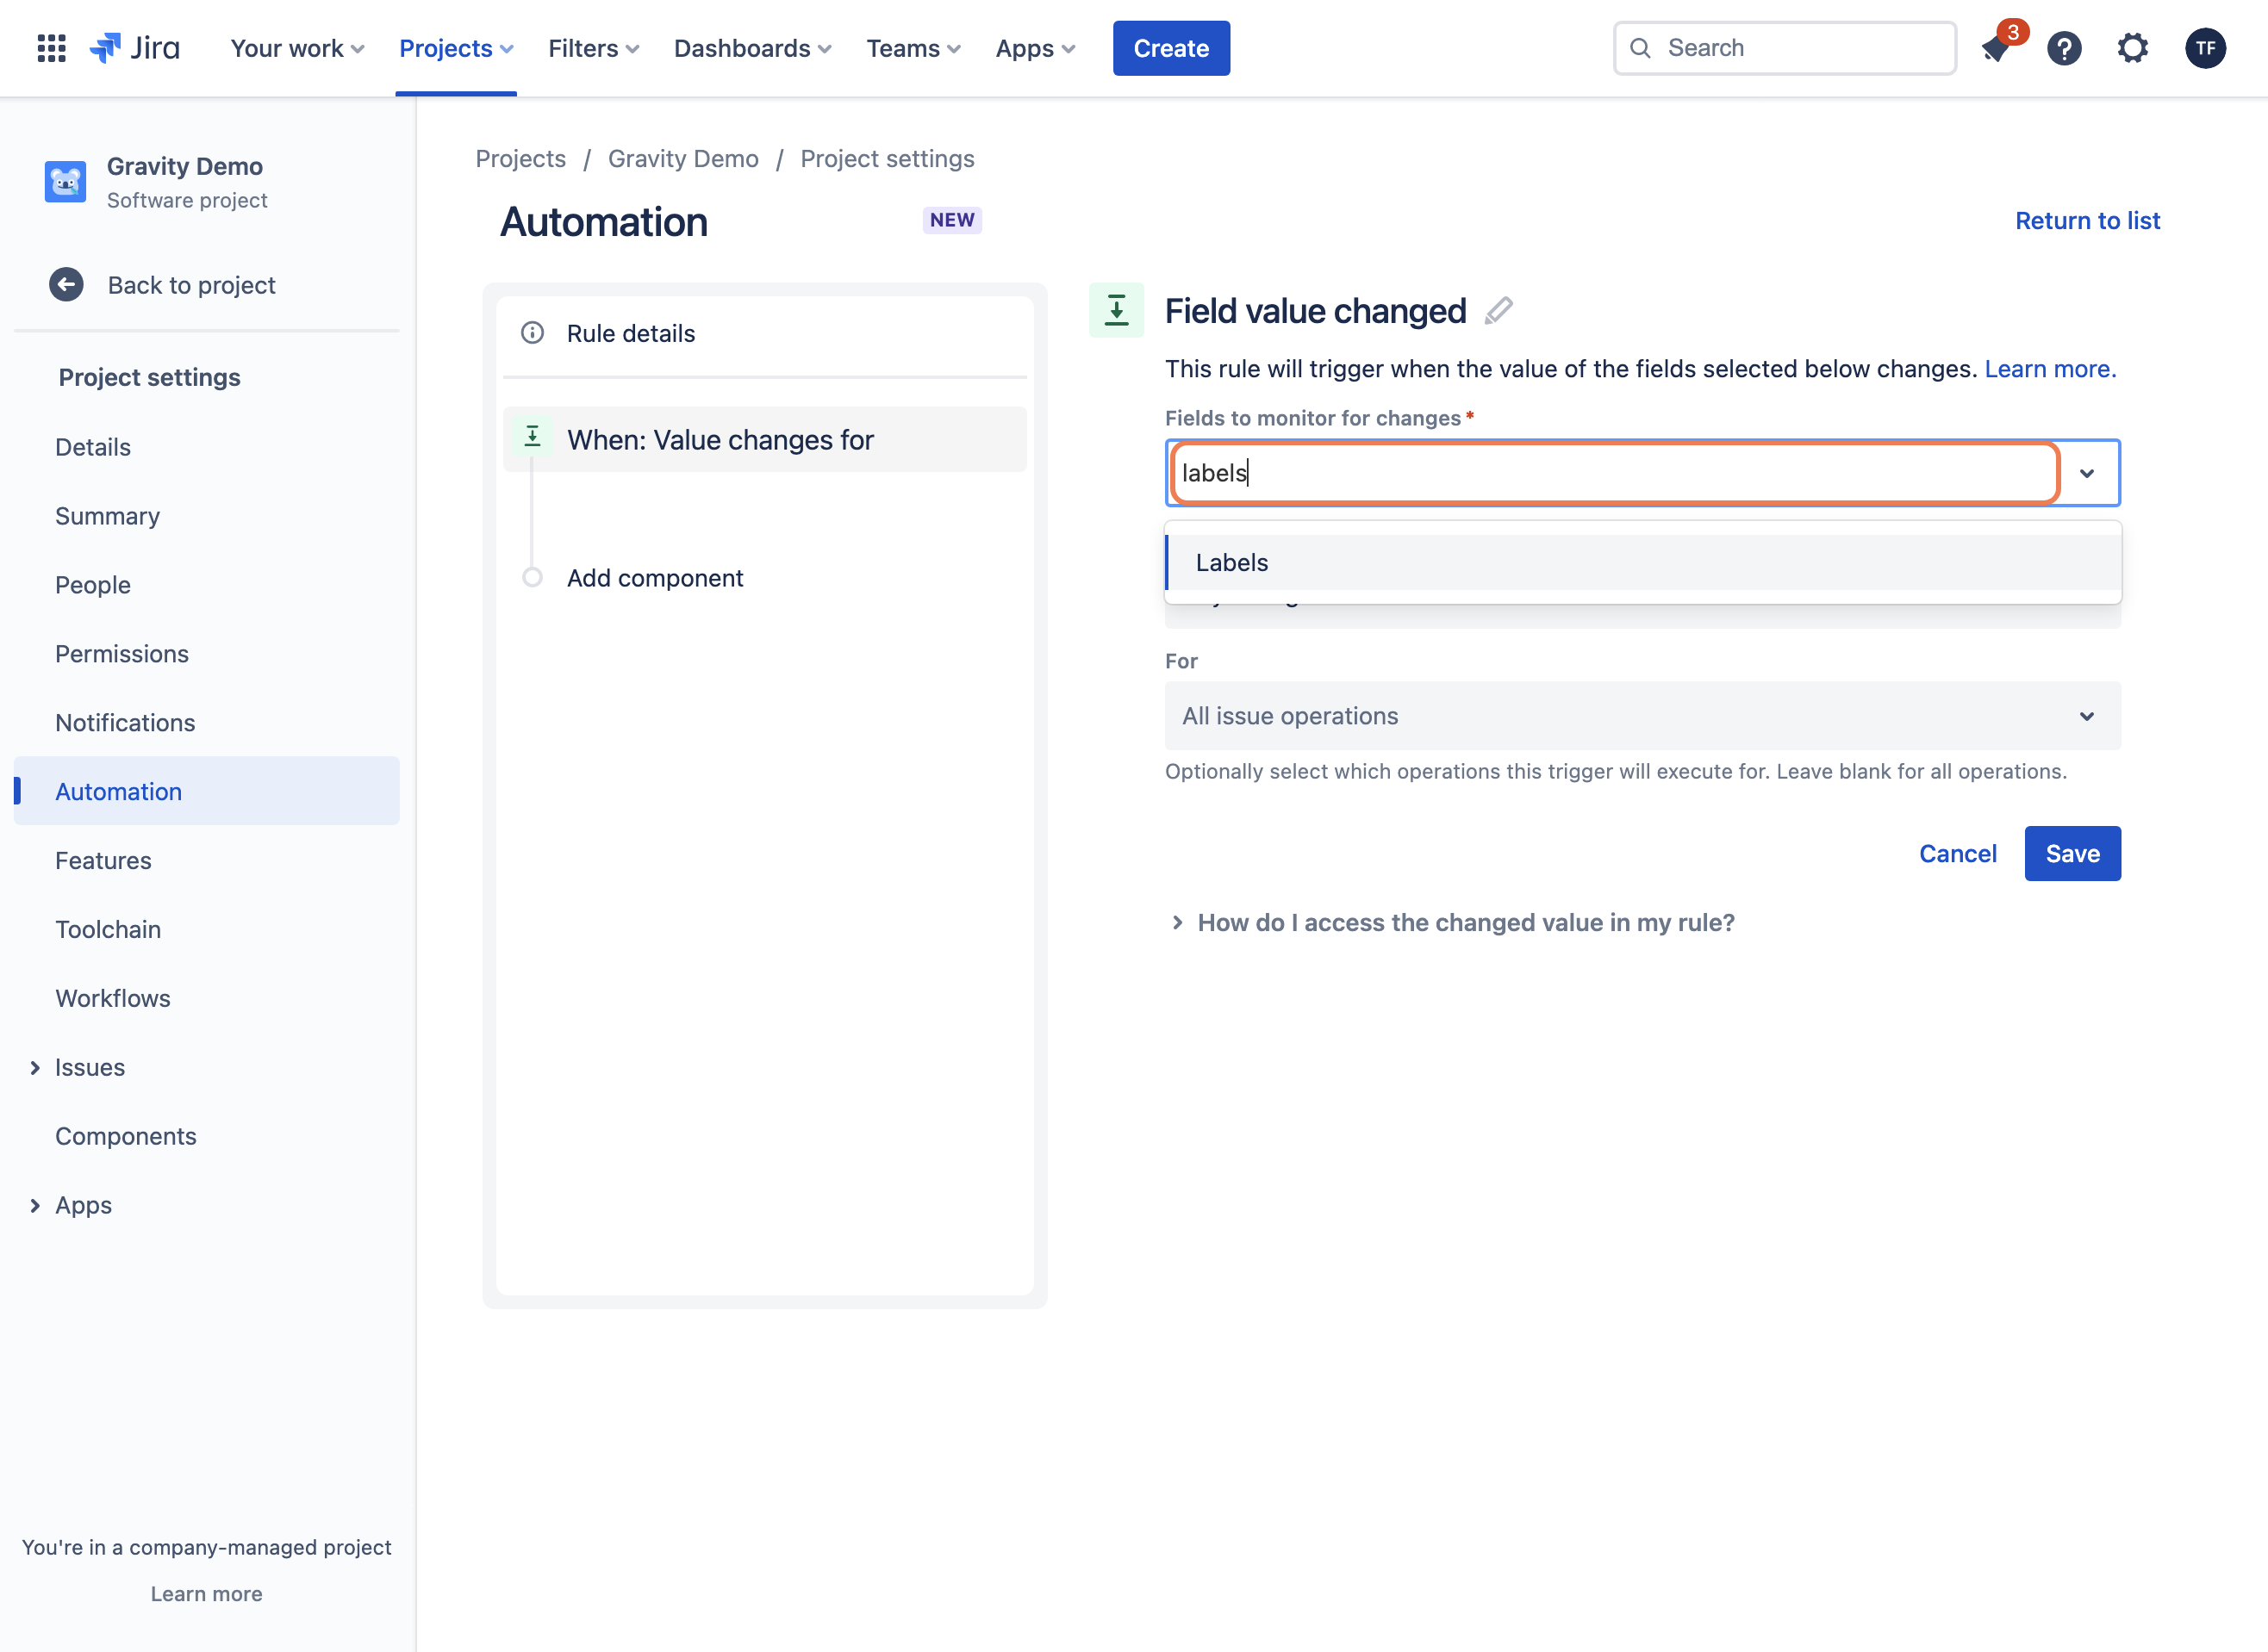
Task: Click the Return to list link
Action: point(2087,220)
